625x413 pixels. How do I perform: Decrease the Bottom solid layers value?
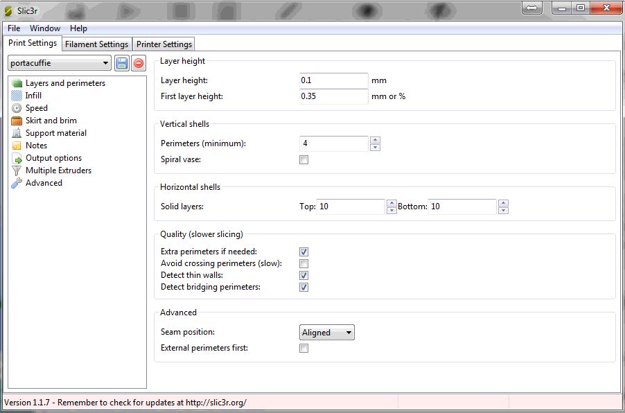pyautogui.click(x=504, y=211)
